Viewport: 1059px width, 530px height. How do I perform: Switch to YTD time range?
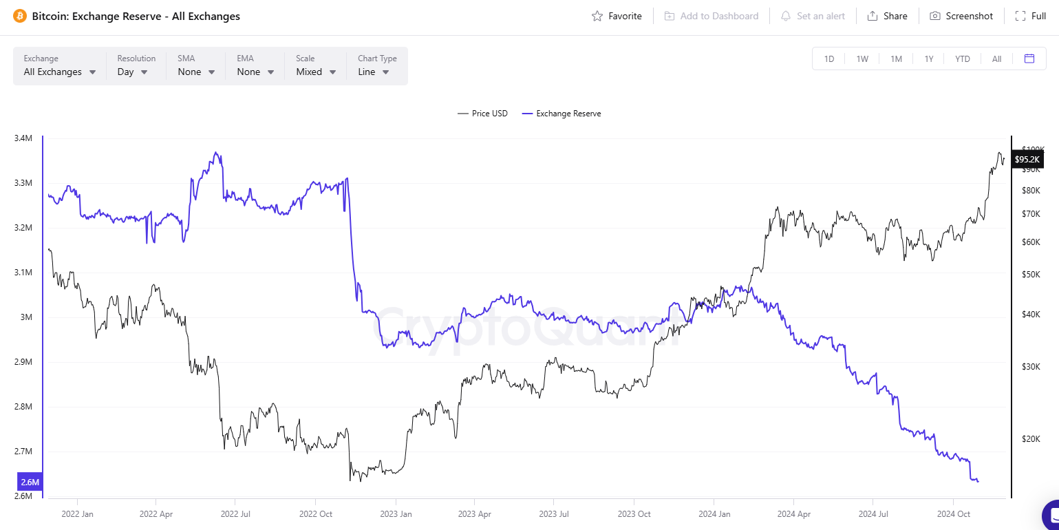point(962,59)
